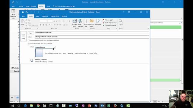This screenshot has height=108, width=193.
Task: Toggle Allow recipient to view your Calendar
Action: tap(29, 43)
